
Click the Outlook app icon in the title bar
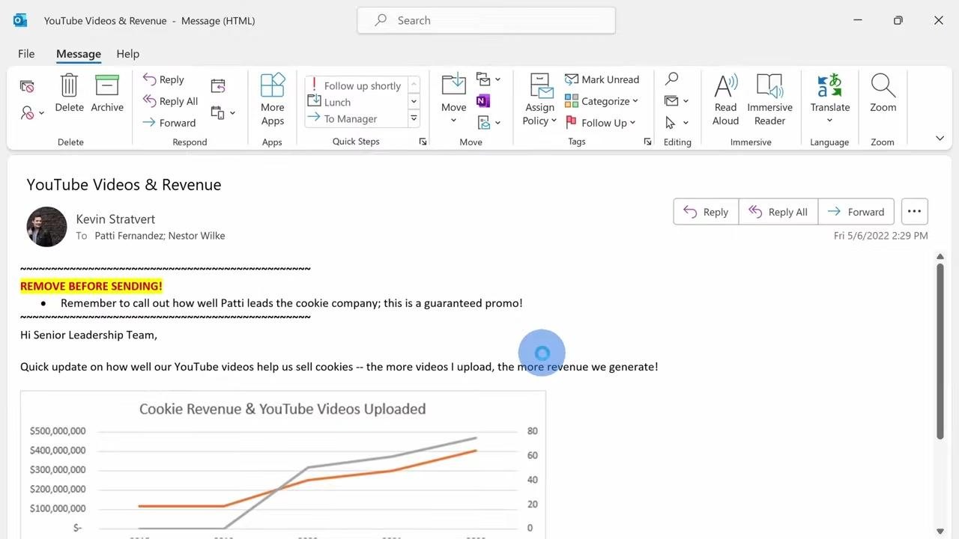point(20,20)
